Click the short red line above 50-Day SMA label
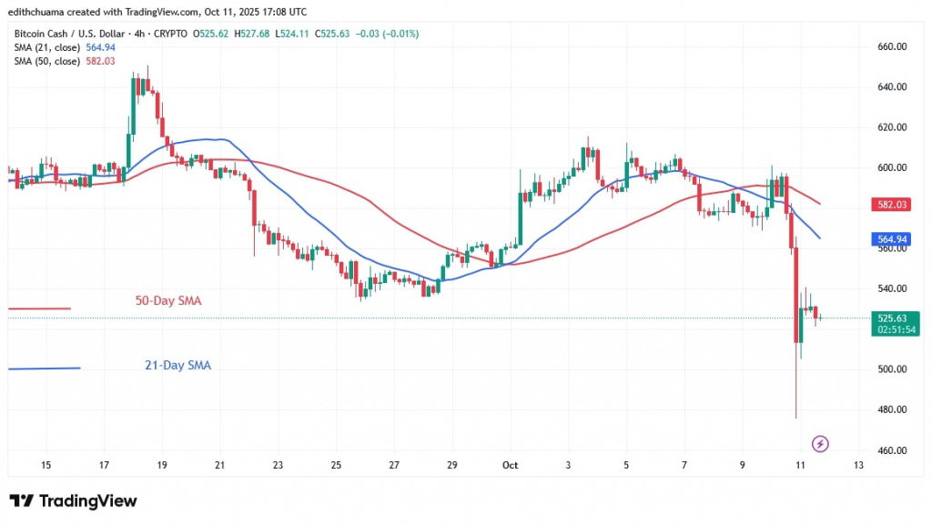The image size is (932, 525). (39, 309)
